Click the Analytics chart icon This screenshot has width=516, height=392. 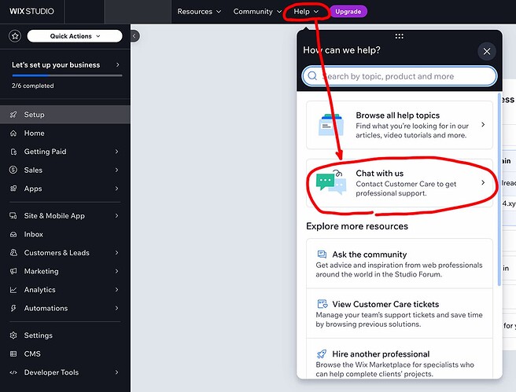13,290
